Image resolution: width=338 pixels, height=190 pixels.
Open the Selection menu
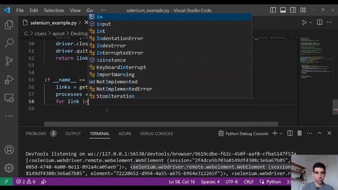54,11
